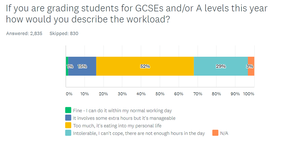Click the orange N/A legend swatch
Image resolution: width=291 pixels, height=147 pixels.
215,133
